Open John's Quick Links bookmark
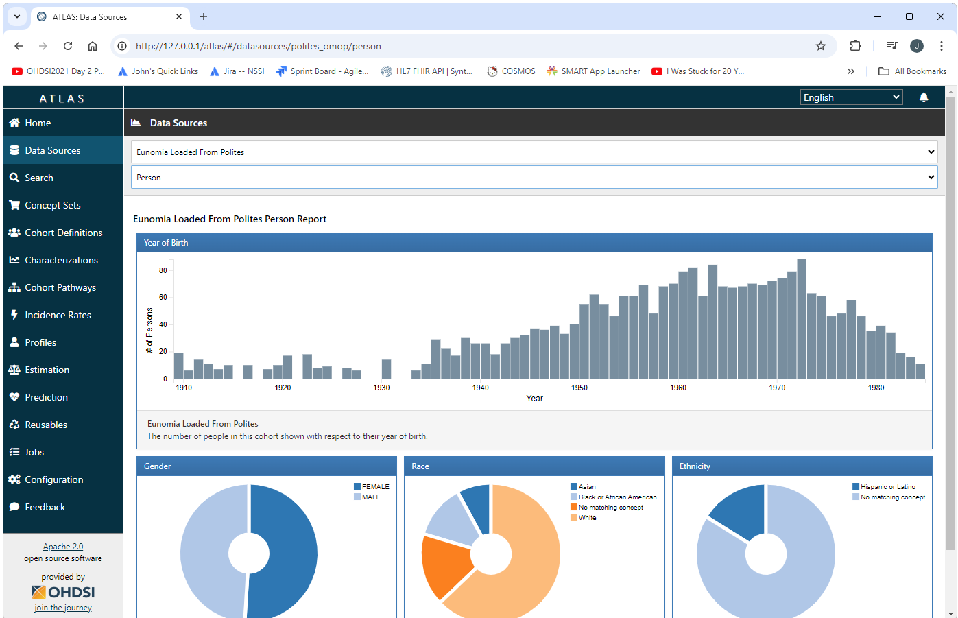 point(158,71)
